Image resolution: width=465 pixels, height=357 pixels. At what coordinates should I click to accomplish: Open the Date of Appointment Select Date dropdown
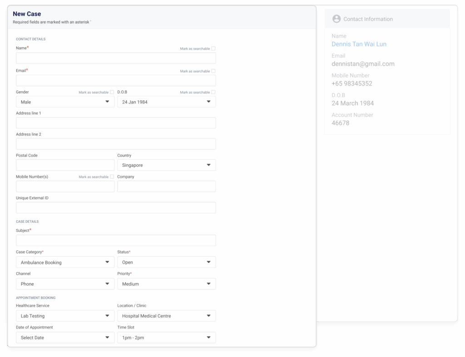tap(65, 337)
